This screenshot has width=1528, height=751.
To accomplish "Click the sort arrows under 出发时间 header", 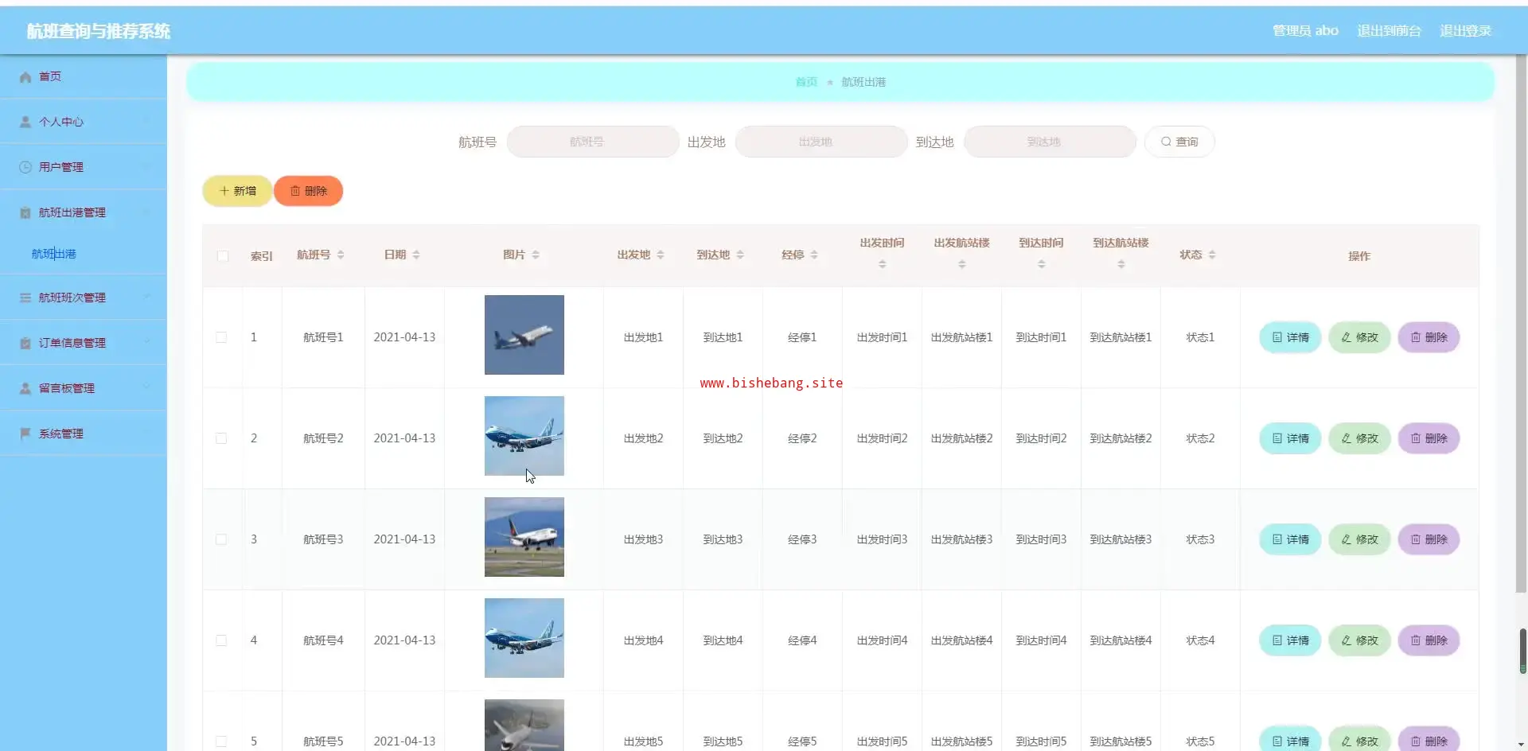I will pos(882,264).
